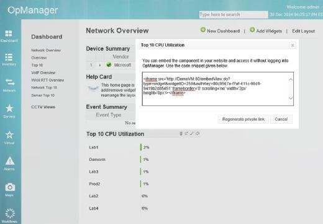Click the Help Card widget title
This screenshot has height=224, width=323.
click(99, 77)
